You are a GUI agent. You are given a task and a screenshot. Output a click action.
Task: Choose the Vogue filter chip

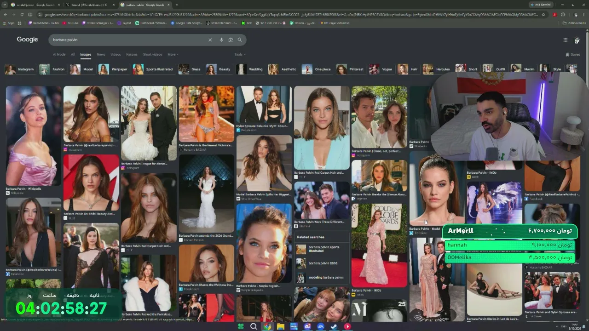click(x=381, y=69)
